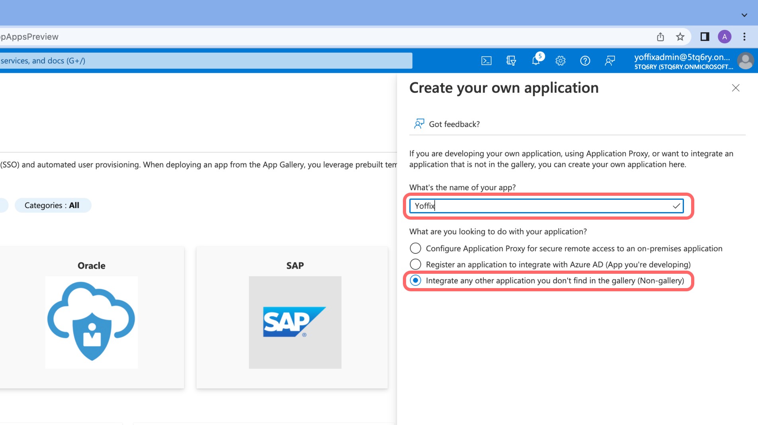
Task: Click feedback person icon beside Got feedback
Action: [419, 124]
